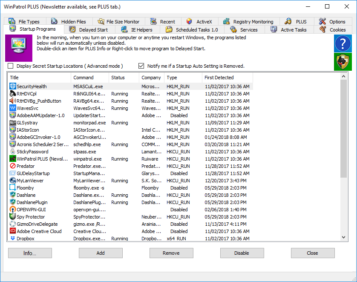The width and height of the screenshot is (357, 282).
Task: Click the WavesSvc blue icon
Action: pyautogui.click(x=13, y=108)
